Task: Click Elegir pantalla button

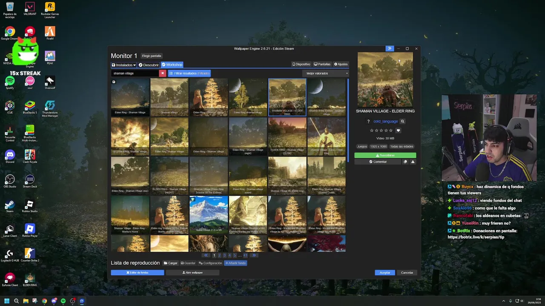Action: click(x=152, y=56)
